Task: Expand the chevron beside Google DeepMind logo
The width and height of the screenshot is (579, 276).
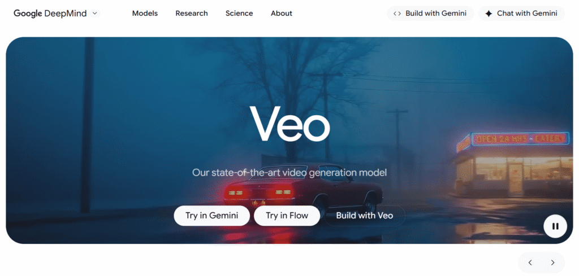Action: 95,14
